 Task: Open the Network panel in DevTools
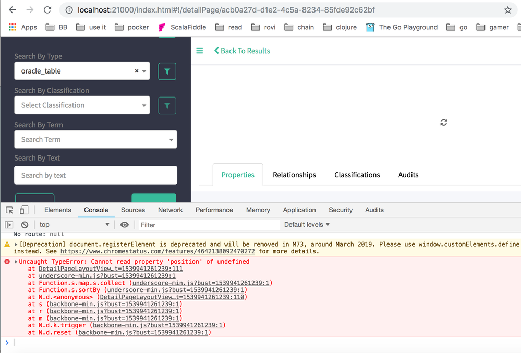170,209
